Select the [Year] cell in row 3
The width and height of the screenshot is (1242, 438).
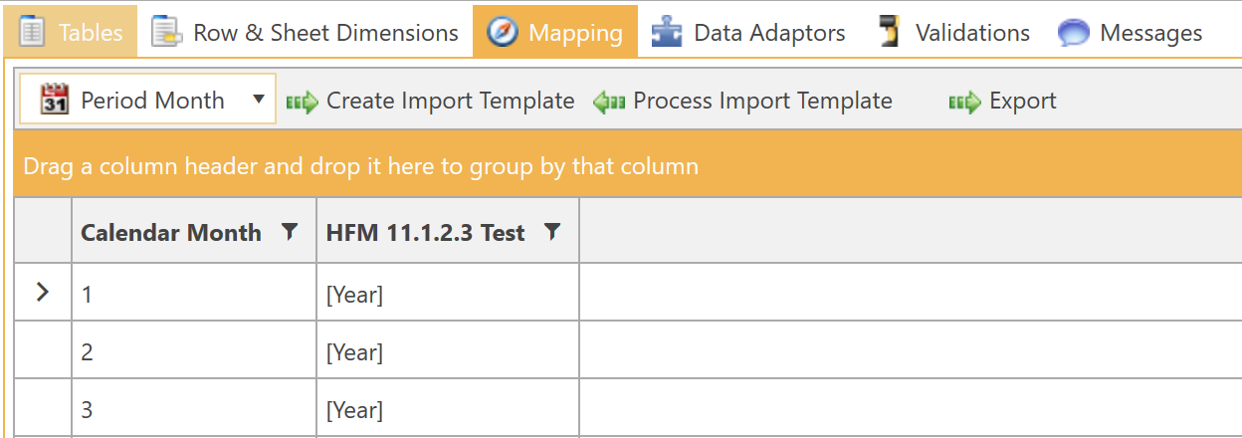pos(448,409)
